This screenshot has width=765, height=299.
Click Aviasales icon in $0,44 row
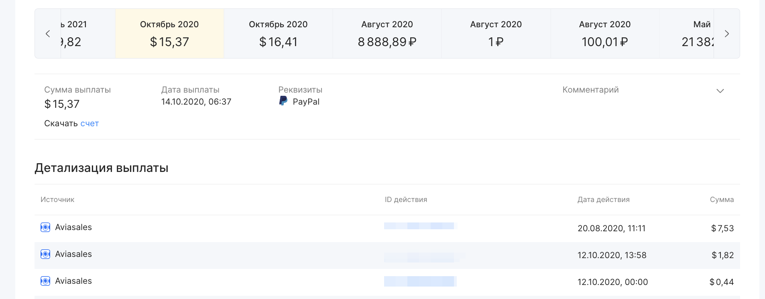point(45,281)
